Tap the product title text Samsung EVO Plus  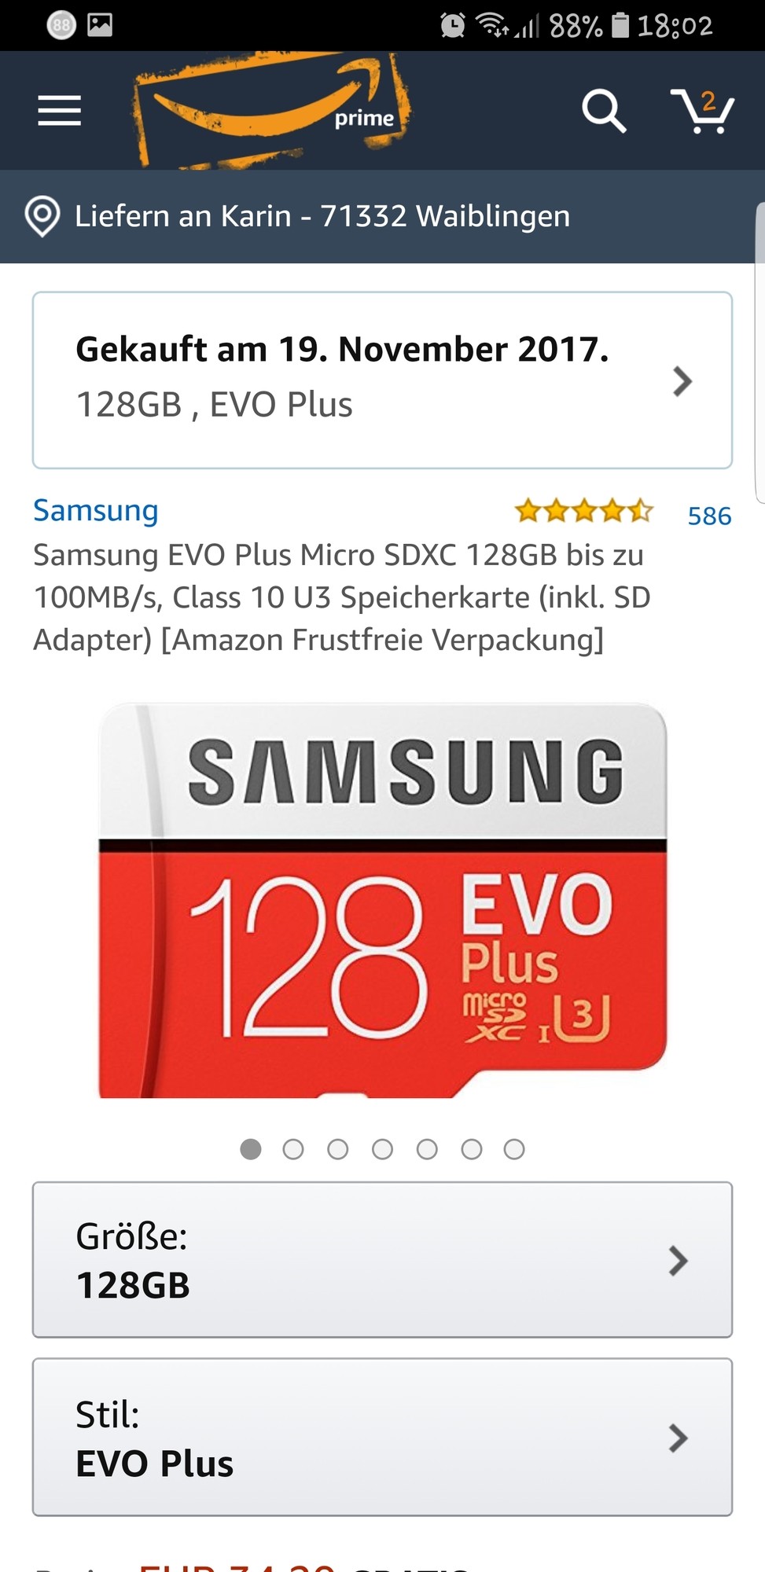pyautogui.click(x=342, y=597)
